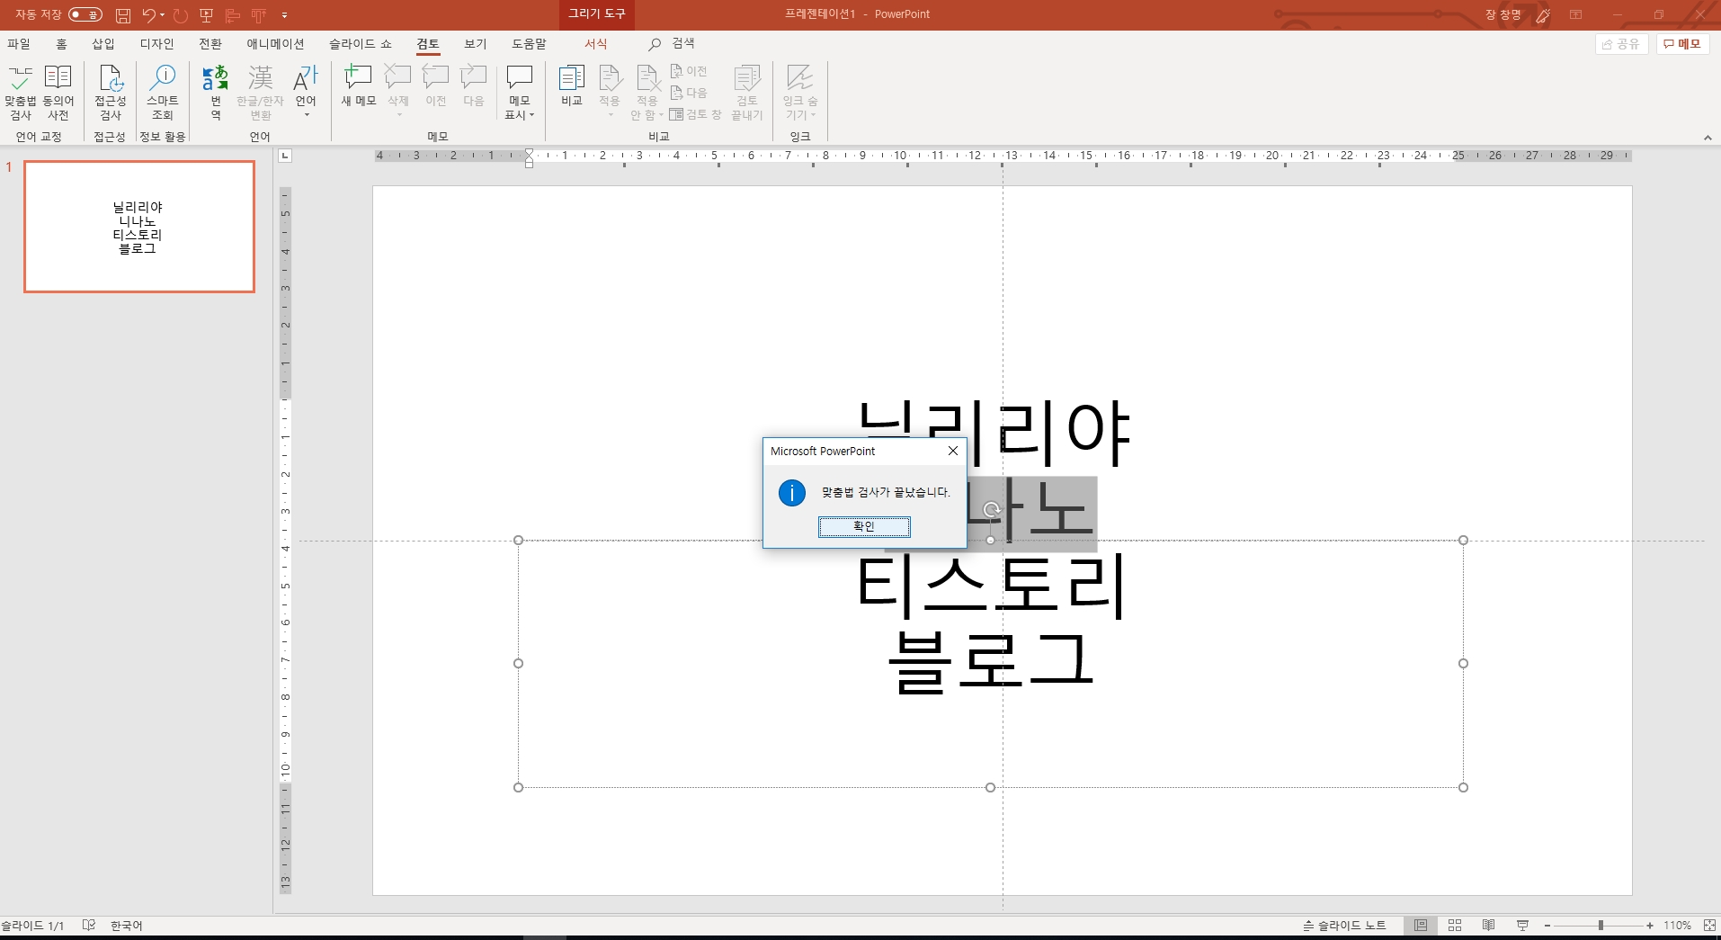The width and height of the screenshot is (1721, 940).
Task: Switch to the 서식 format tab
Action: coord(596,43)
